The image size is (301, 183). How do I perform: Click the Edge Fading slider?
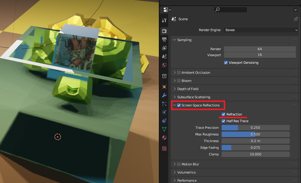pos(256,148)
